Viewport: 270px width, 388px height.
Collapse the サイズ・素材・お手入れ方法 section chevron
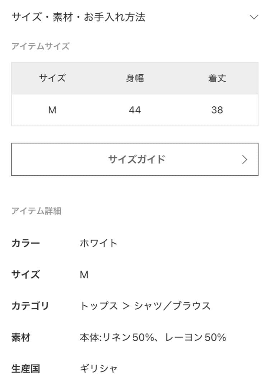coord(254,16)
